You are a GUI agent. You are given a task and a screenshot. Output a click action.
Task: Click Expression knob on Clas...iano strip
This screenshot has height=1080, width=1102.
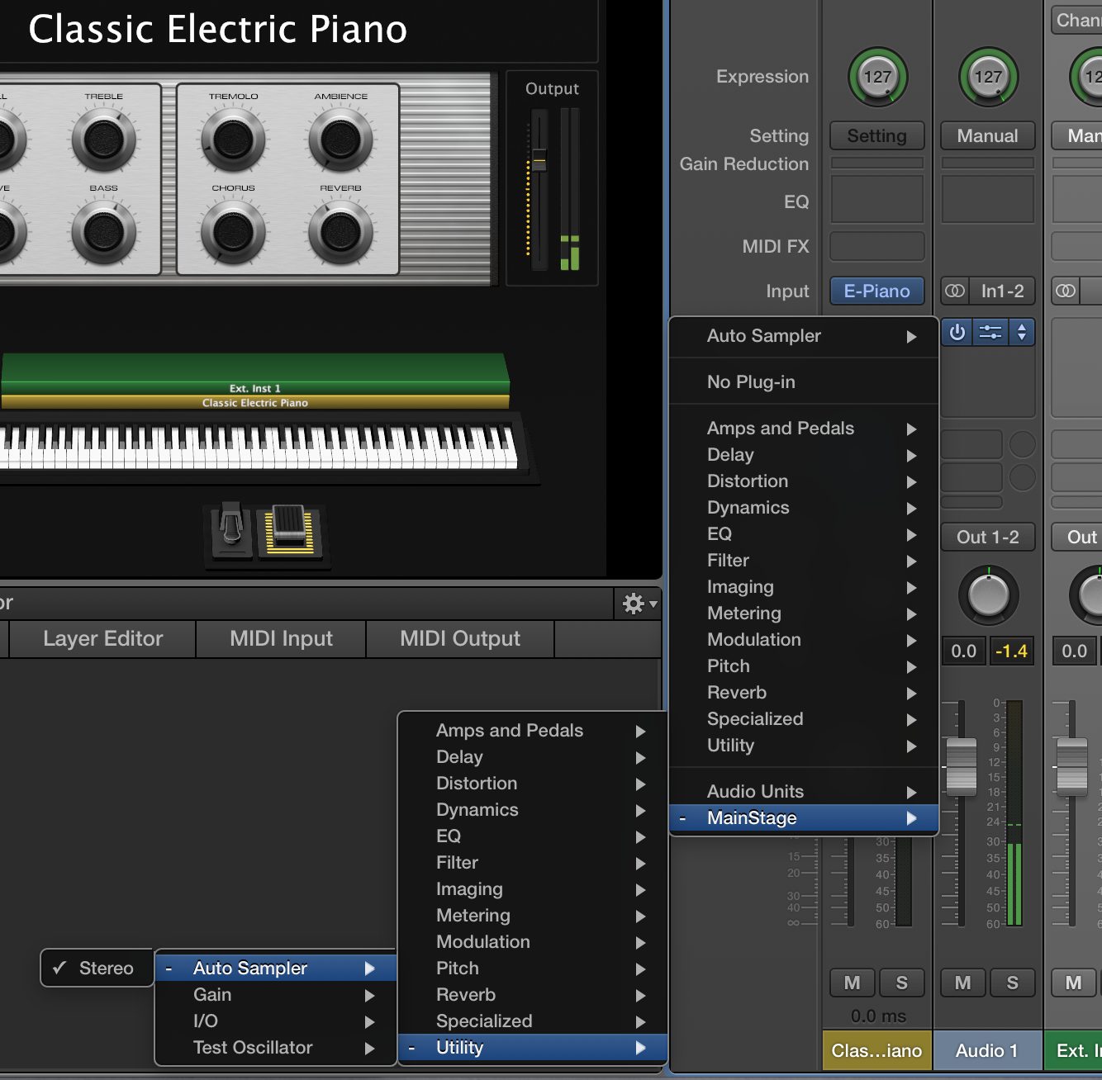877,77
